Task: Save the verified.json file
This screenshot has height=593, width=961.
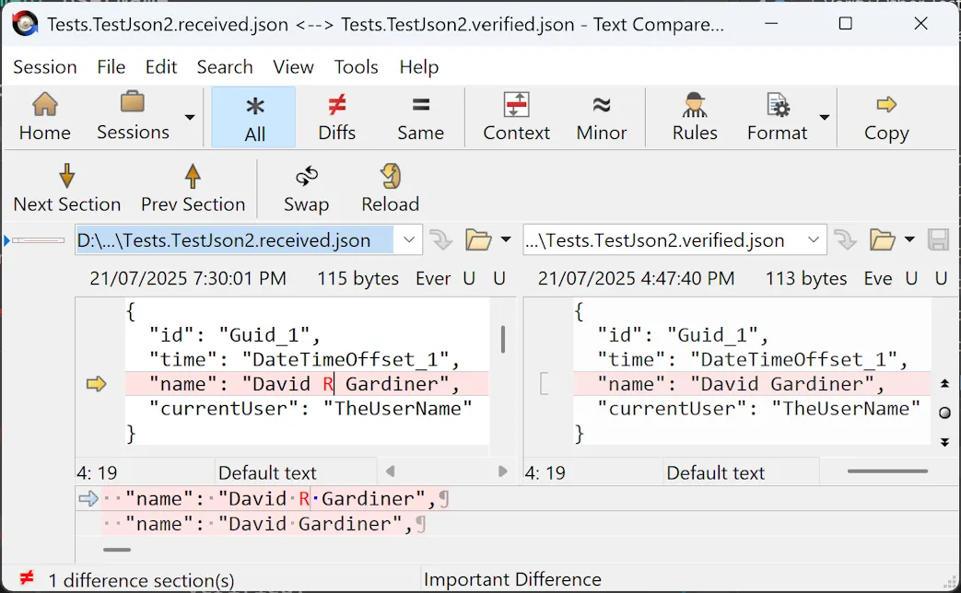Action: pyautogui.click(x=939, y=238)
